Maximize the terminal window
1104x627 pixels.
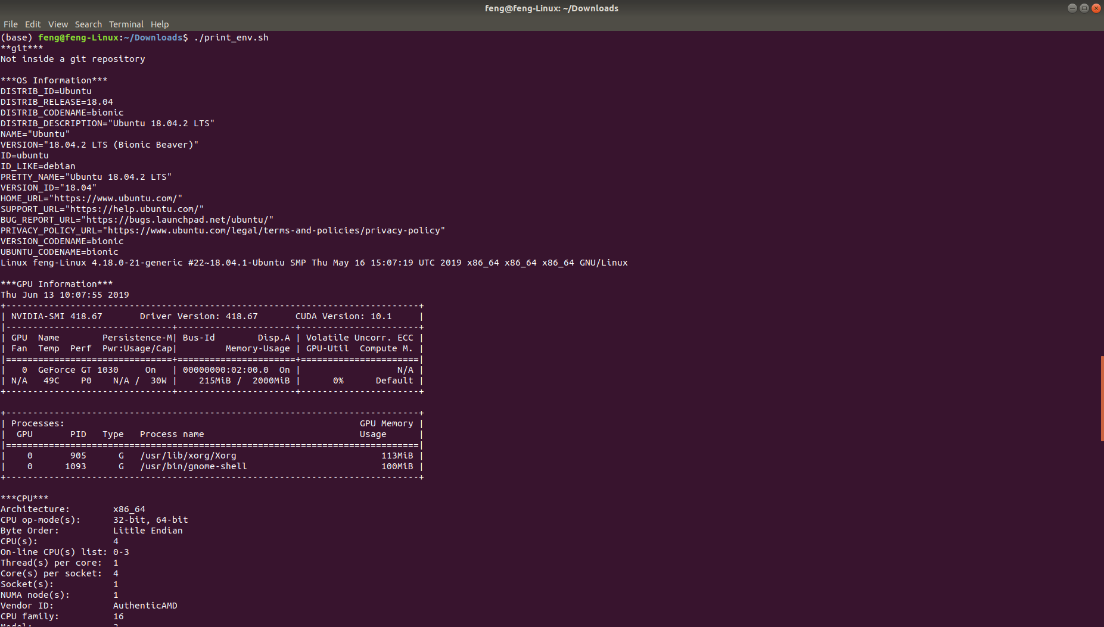[x=1084, y=8]
